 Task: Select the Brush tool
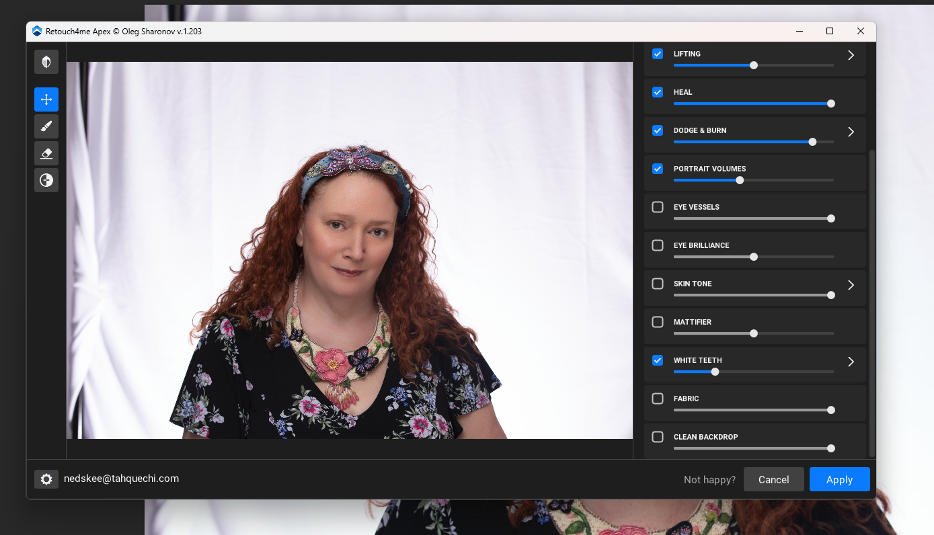pyautogui.click(x=46, y=126)
